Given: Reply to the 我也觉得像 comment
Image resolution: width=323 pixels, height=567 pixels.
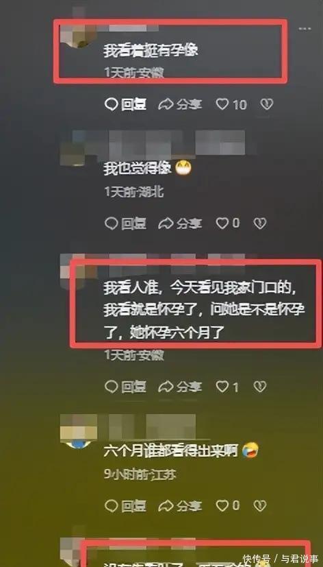Looking at the screenshot, I should [x=126, y=224].
